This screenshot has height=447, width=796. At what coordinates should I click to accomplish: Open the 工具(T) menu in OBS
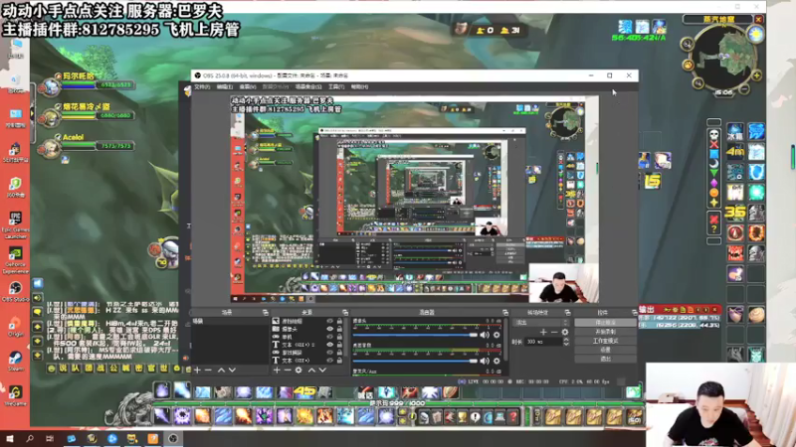coord(336,87)
